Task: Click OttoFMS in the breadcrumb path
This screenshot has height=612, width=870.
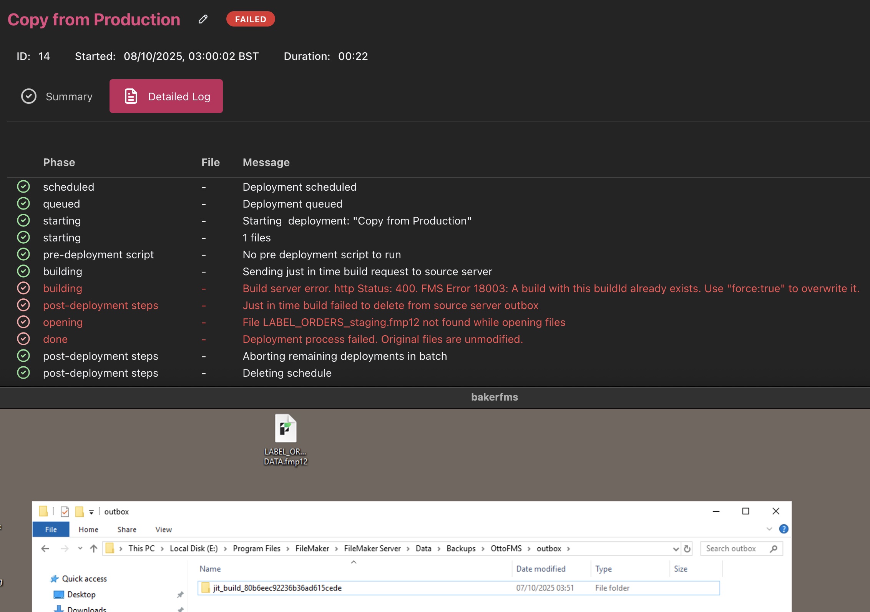Action: (506, 549)
